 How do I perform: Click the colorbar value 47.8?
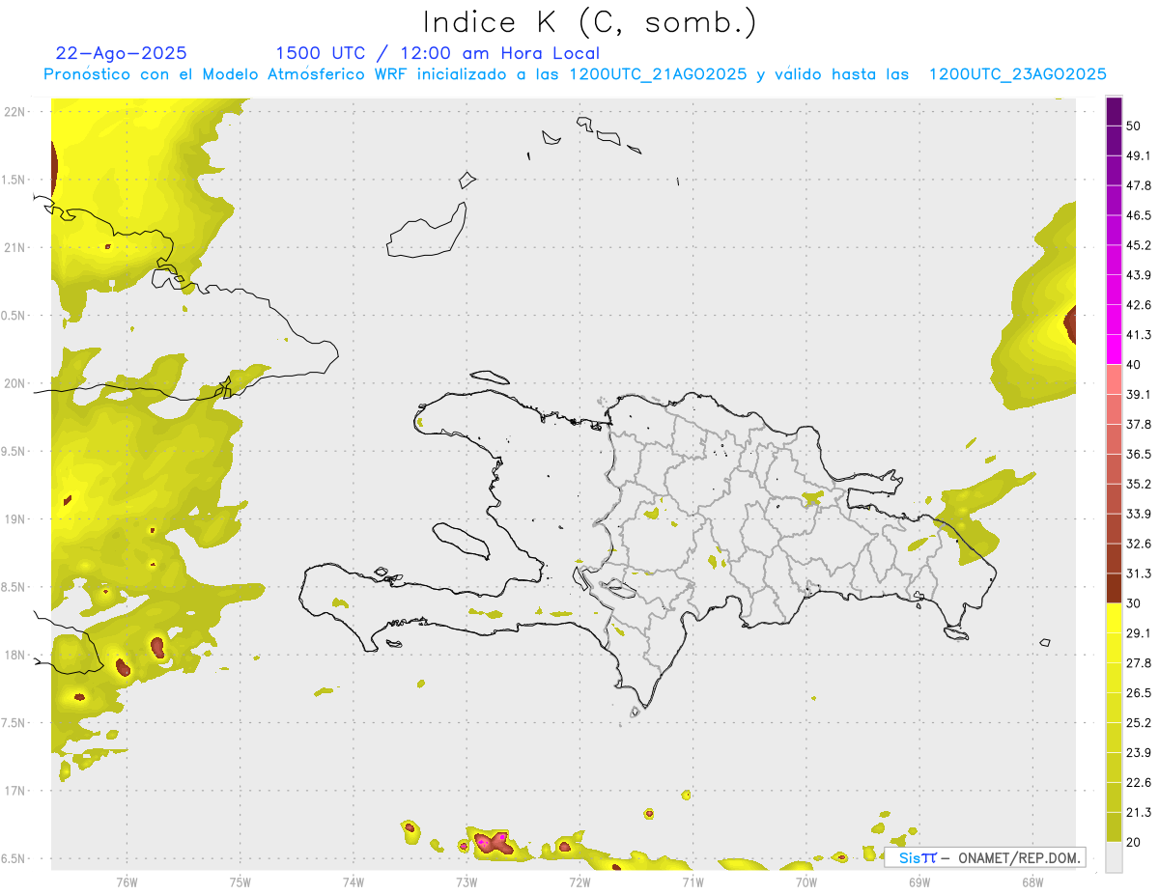[x=1139, y=185]
